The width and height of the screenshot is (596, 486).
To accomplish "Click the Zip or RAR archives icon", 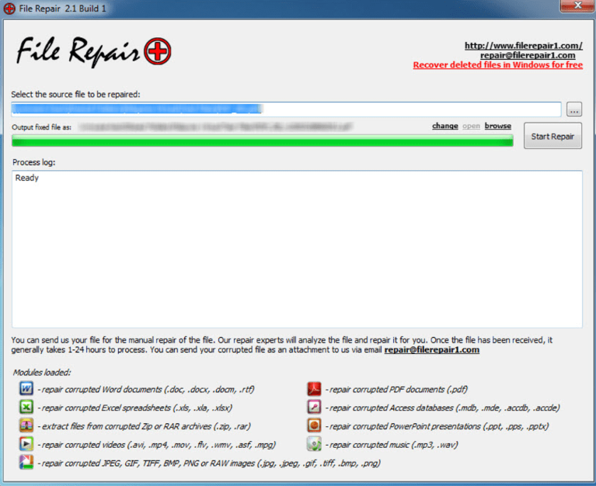I will [x=26, y=425].
